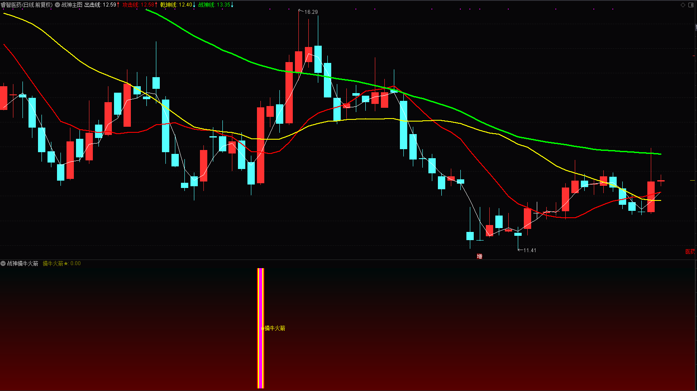697x391 pixels.
Task: Click the 11.41 low price annotation
Action: pos(530,250)
